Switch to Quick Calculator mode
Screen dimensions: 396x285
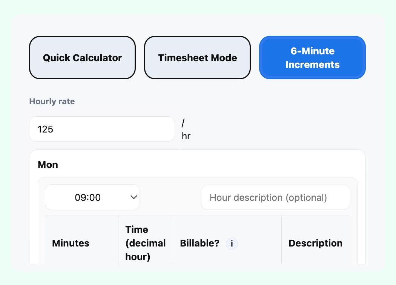click(82, 57)
